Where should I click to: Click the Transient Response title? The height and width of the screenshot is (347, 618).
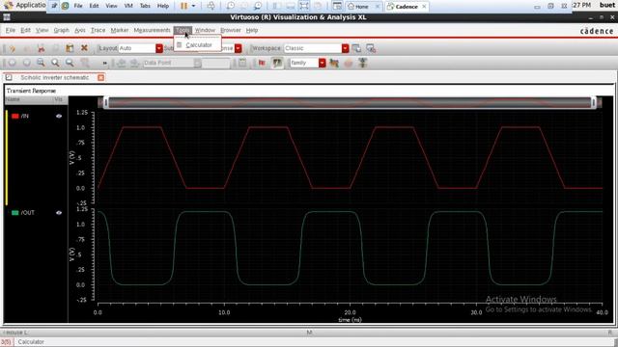(31, 91)
